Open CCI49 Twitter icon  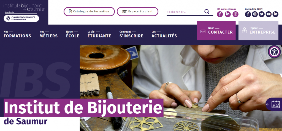coord(262,14)
